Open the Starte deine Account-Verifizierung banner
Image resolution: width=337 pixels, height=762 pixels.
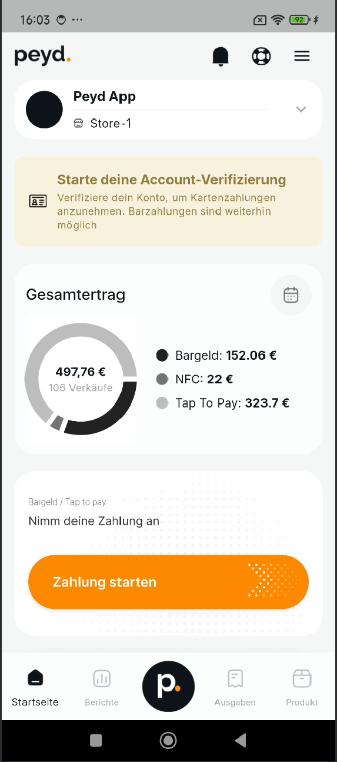(x=168, y=201)
